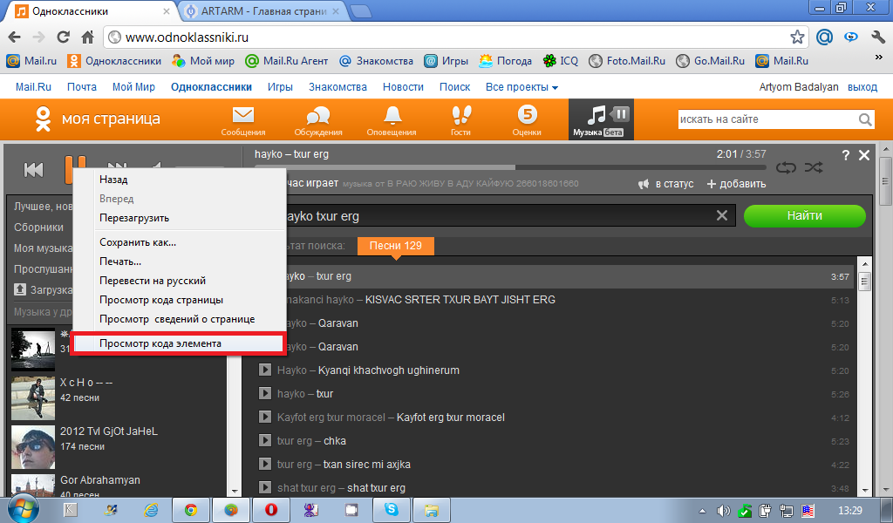Play txur erg – txan sirec mi axjka
This screenshot has width=893, height=523.
[x=264, y=465]
